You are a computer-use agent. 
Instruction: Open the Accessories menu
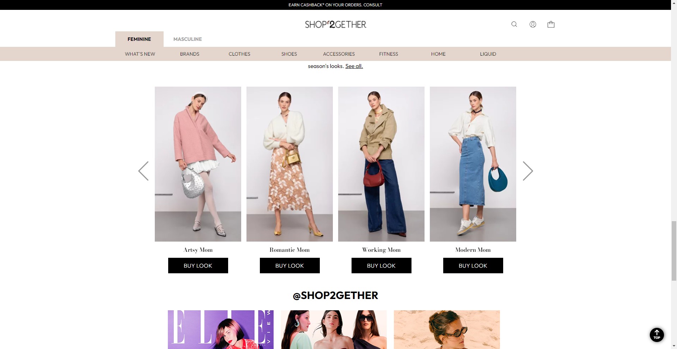[x=339, y=54]
